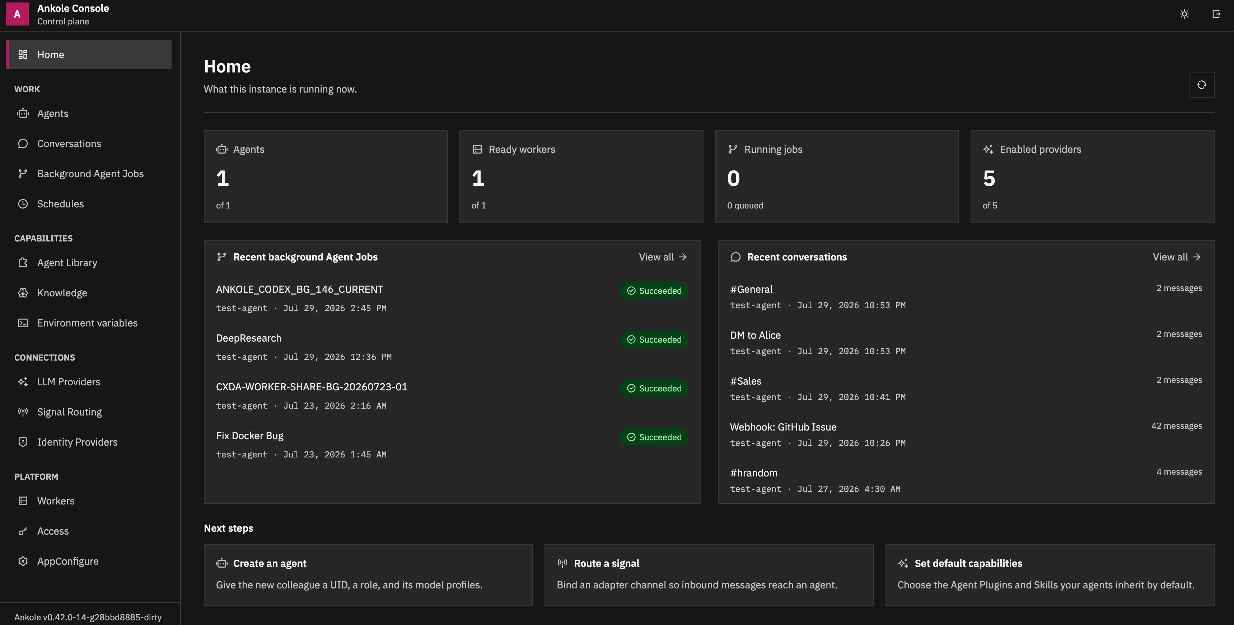Image resolution: width=1234 pixels, height=625 pixels.
Task: Open Schedules section
Action: click(x=89, y=204)
